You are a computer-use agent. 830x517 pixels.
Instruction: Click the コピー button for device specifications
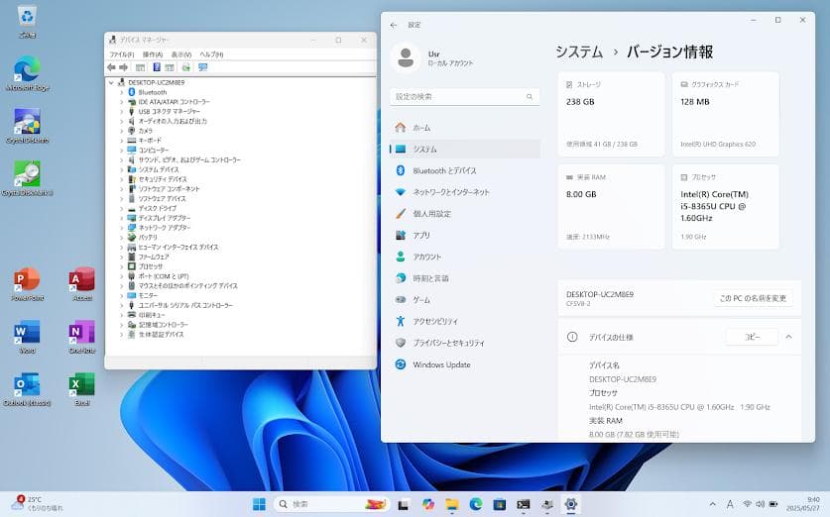coord(753,337)
